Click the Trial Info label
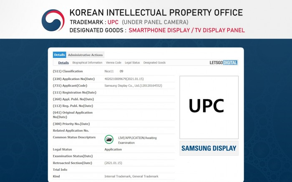Image resolution: width=292 pixels, height=182 pixels. click(60, 170)
